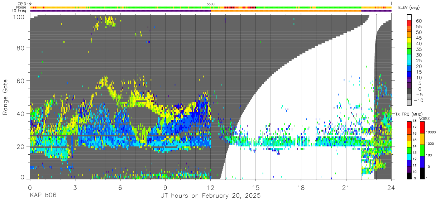Click the red top segment of the NOISE colorbar

click(422, 127)
